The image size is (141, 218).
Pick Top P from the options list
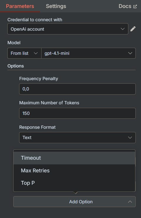(x=74, y=183)
